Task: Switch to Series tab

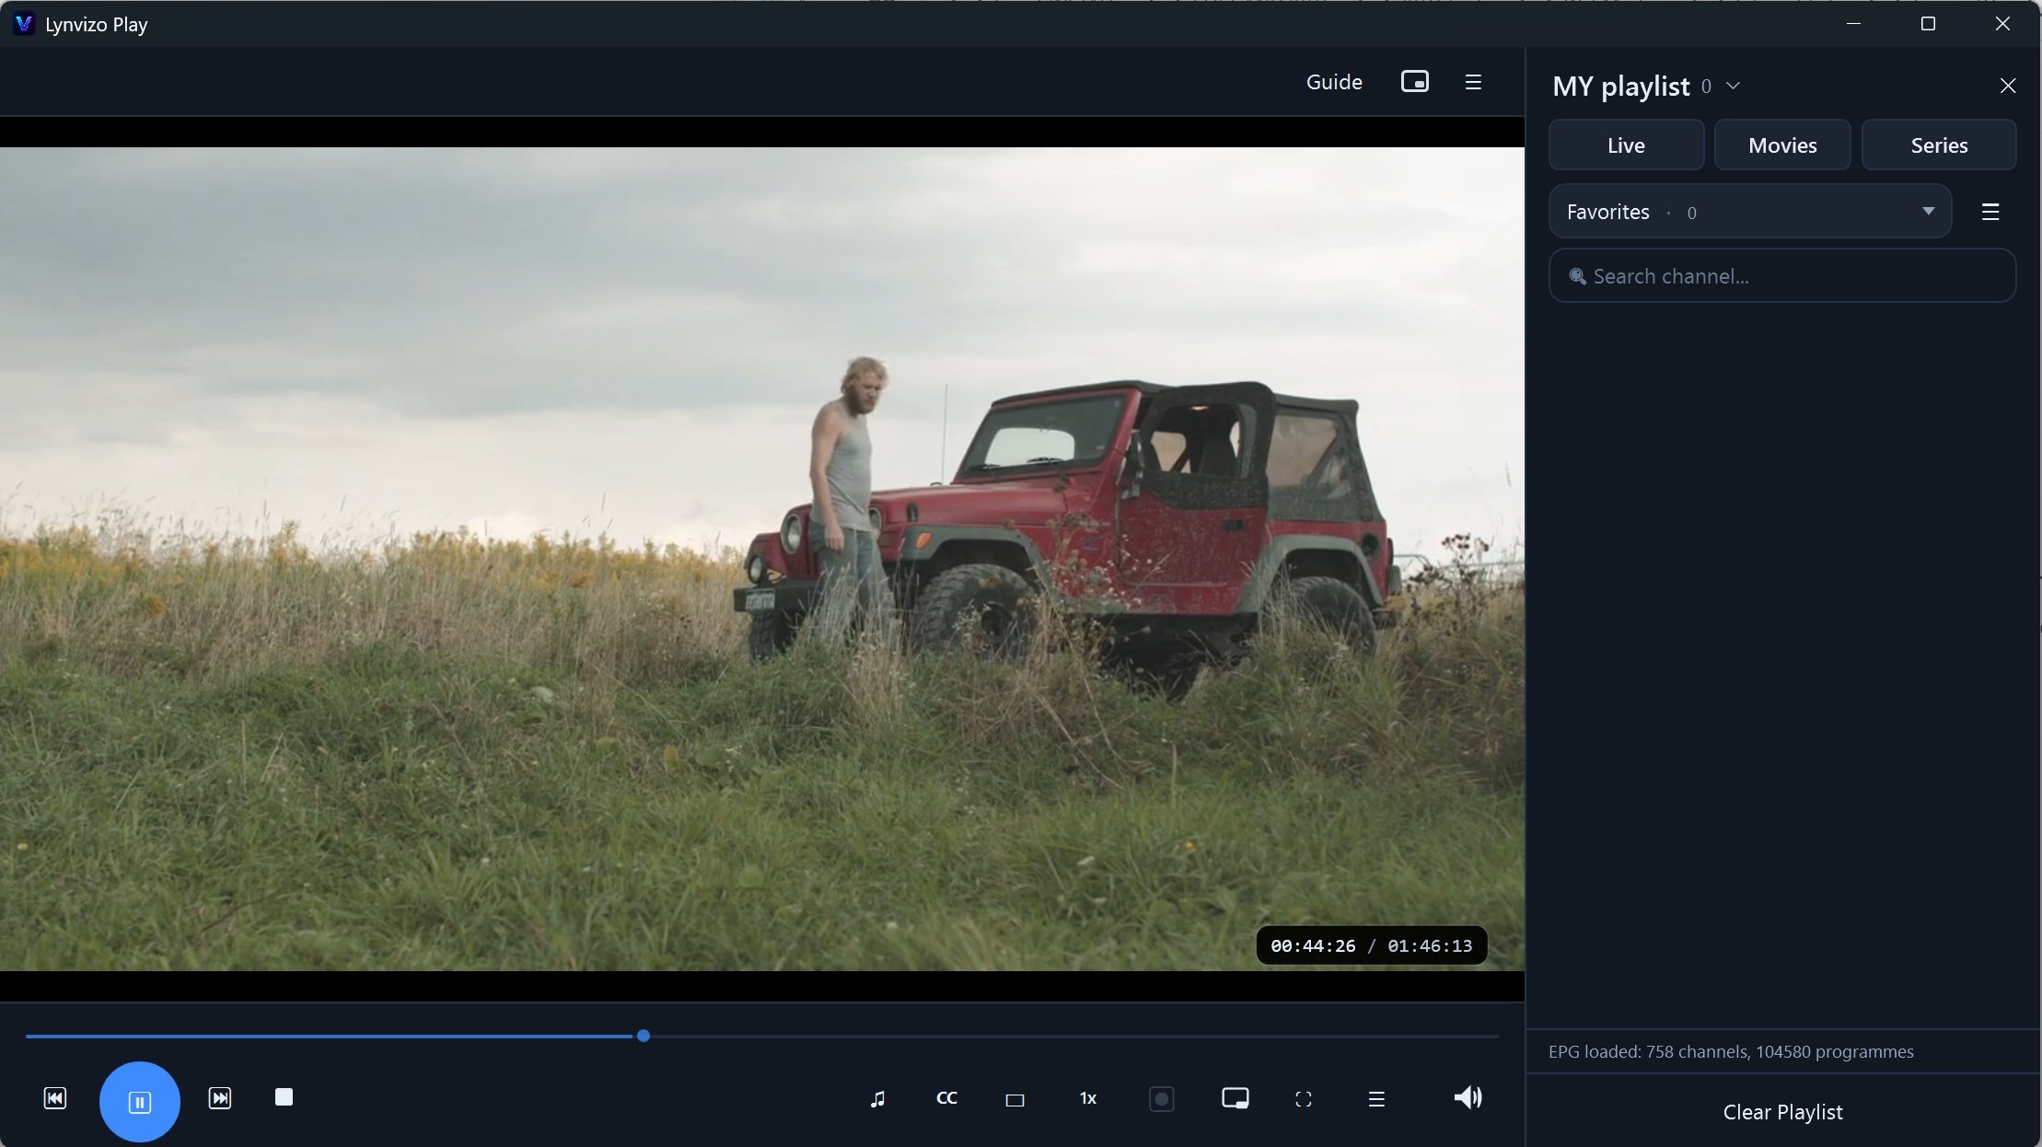Action: [1939, 145]
